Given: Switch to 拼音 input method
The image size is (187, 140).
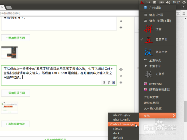Looking at the screenshot, I should [157, 29].
